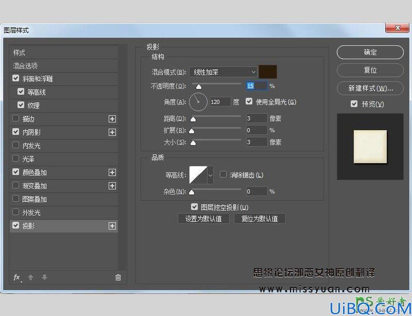Enable the 光泽 effect checkbox
Screen dimensions: 412x316
click(16, 159)
